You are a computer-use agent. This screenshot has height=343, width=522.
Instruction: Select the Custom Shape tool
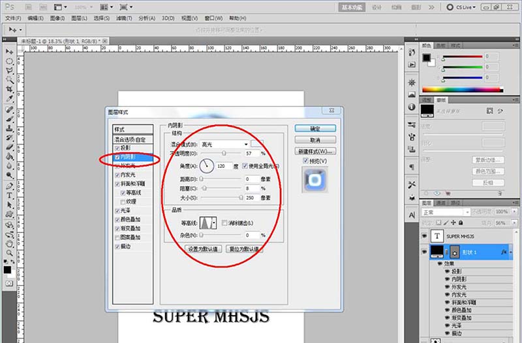[9, 214]
